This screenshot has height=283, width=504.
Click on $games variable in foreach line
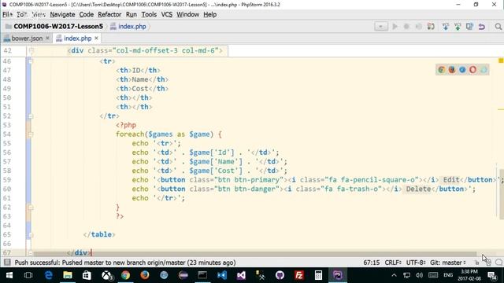[161, 134]
